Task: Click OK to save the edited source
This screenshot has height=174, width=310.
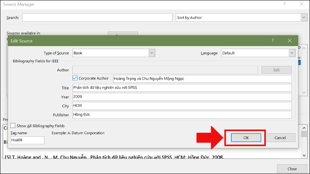Action: (246, 138)
